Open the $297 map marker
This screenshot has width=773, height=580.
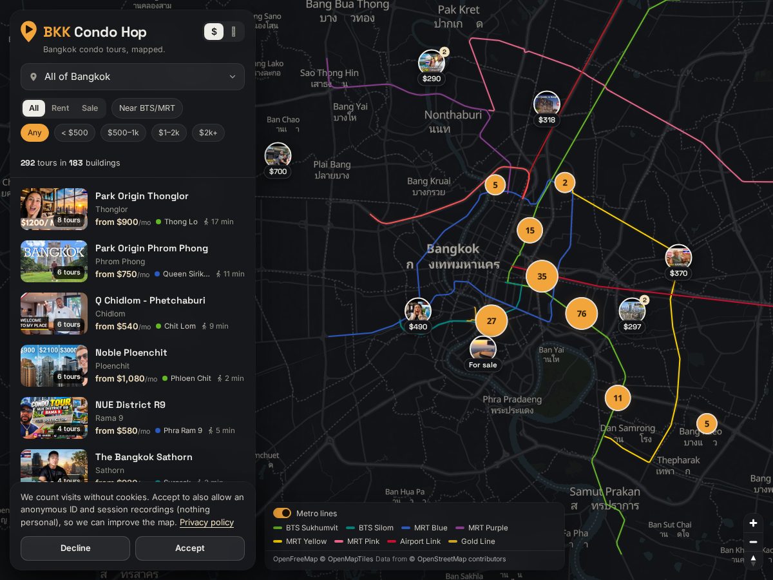(x=633, y=316)
